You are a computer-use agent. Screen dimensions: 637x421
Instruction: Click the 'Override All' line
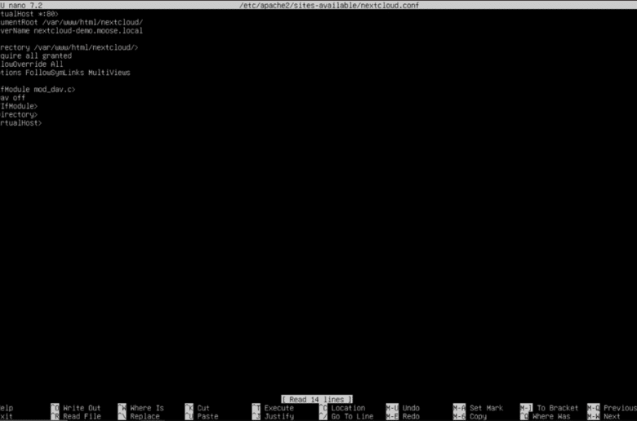(32, 64)
